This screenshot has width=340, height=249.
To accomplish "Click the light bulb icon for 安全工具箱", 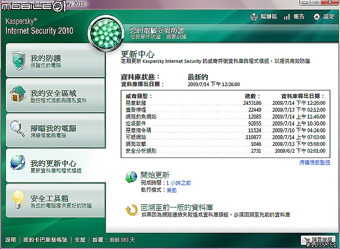I will point(18,200).
